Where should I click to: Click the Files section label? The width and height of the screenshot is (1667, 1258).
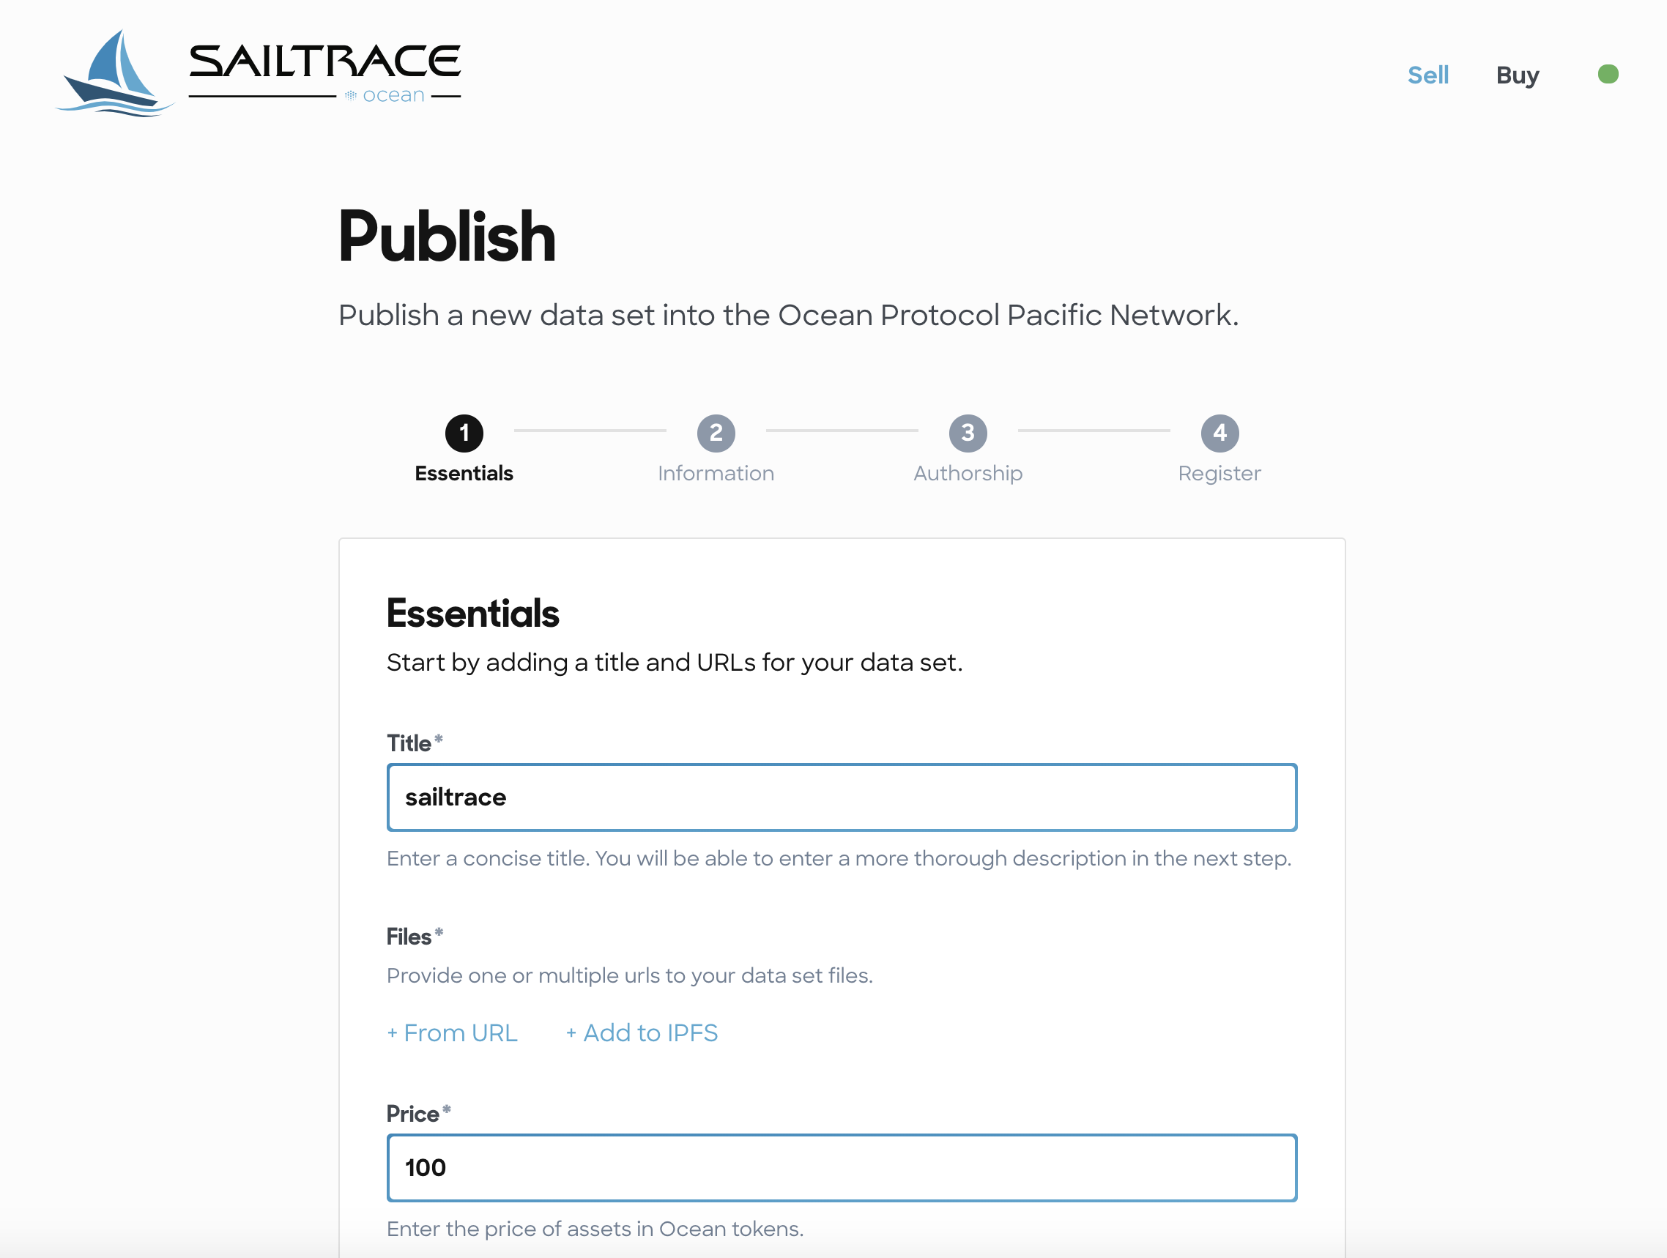point(409,937)
